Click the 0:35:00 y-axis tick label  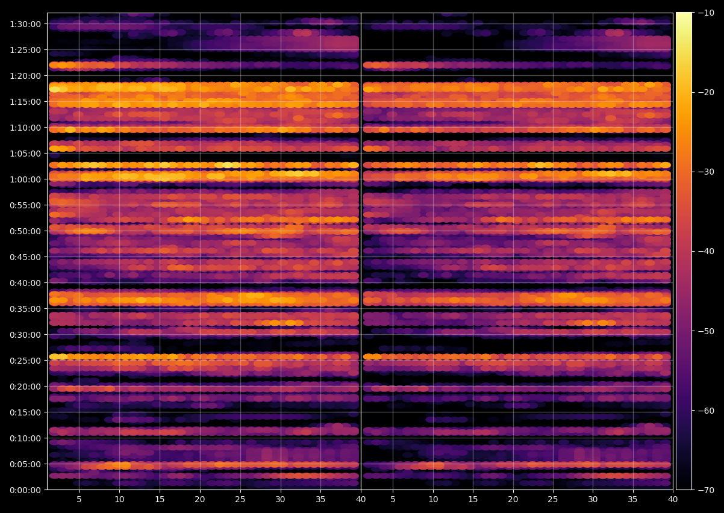click(x=25, y=309)
